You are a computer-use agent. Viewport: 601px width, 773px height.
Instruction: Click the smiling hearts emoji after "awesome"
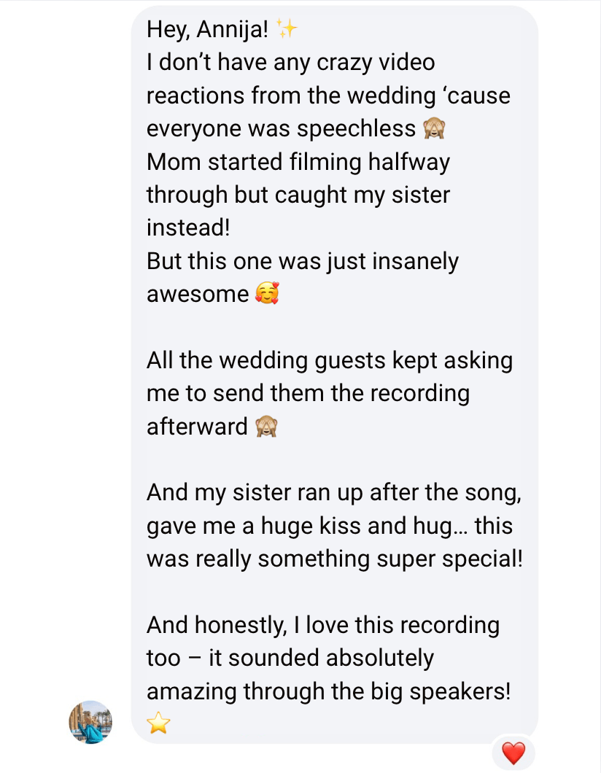267,294
